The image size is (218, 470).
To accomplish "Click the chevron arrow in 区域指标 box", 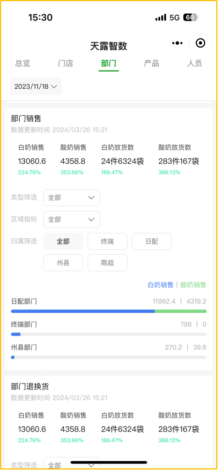I will tap(91, 220).
